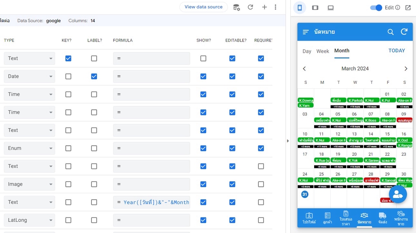Open the Enum type dropdown
416x233 pixels.
[29, 148]
